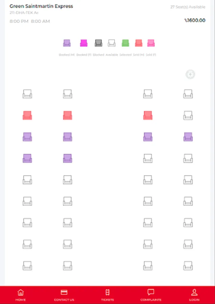
Task: Click the Selected green legend seat swatch
Action: point(125,43)
